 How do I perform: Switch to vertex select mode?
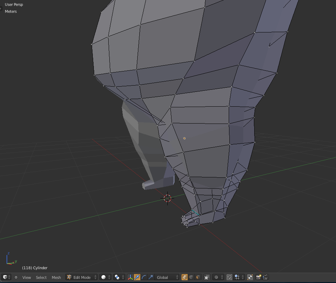(184, 277)
